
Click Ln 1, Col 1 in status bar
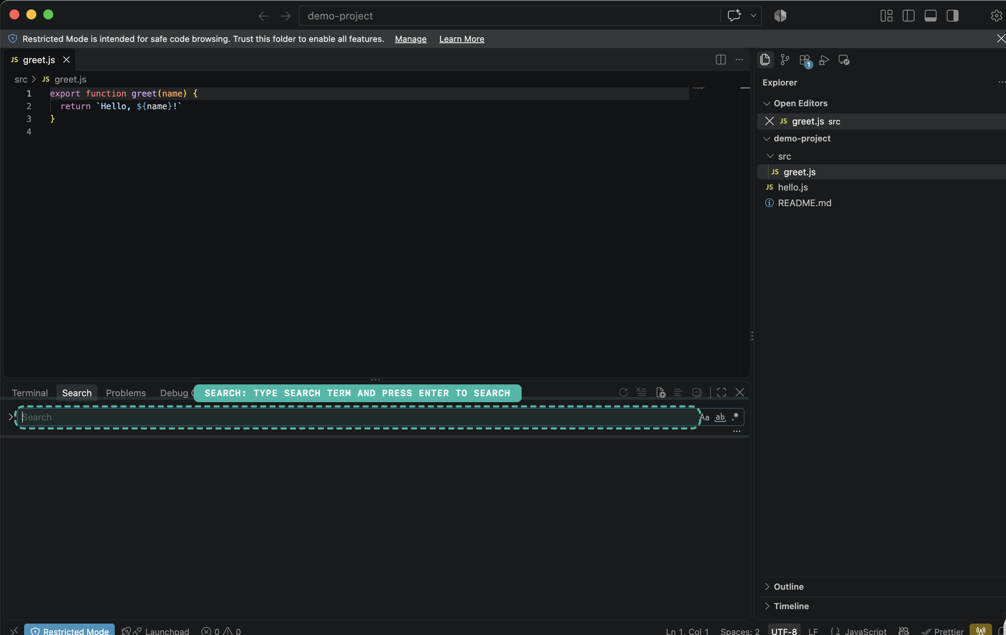[687, 631]
